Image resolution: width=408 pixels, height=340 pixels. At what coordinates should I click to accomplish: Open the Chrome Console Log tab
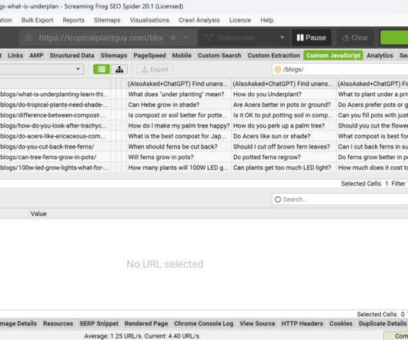click(x=204, y=324)
